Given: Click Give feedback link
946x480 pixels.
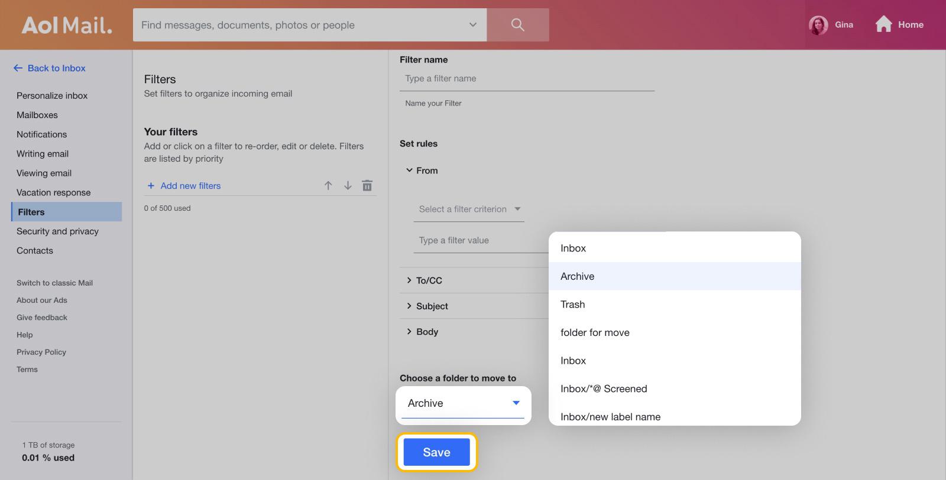Looking at the screenshot, I should click(42, 317).
